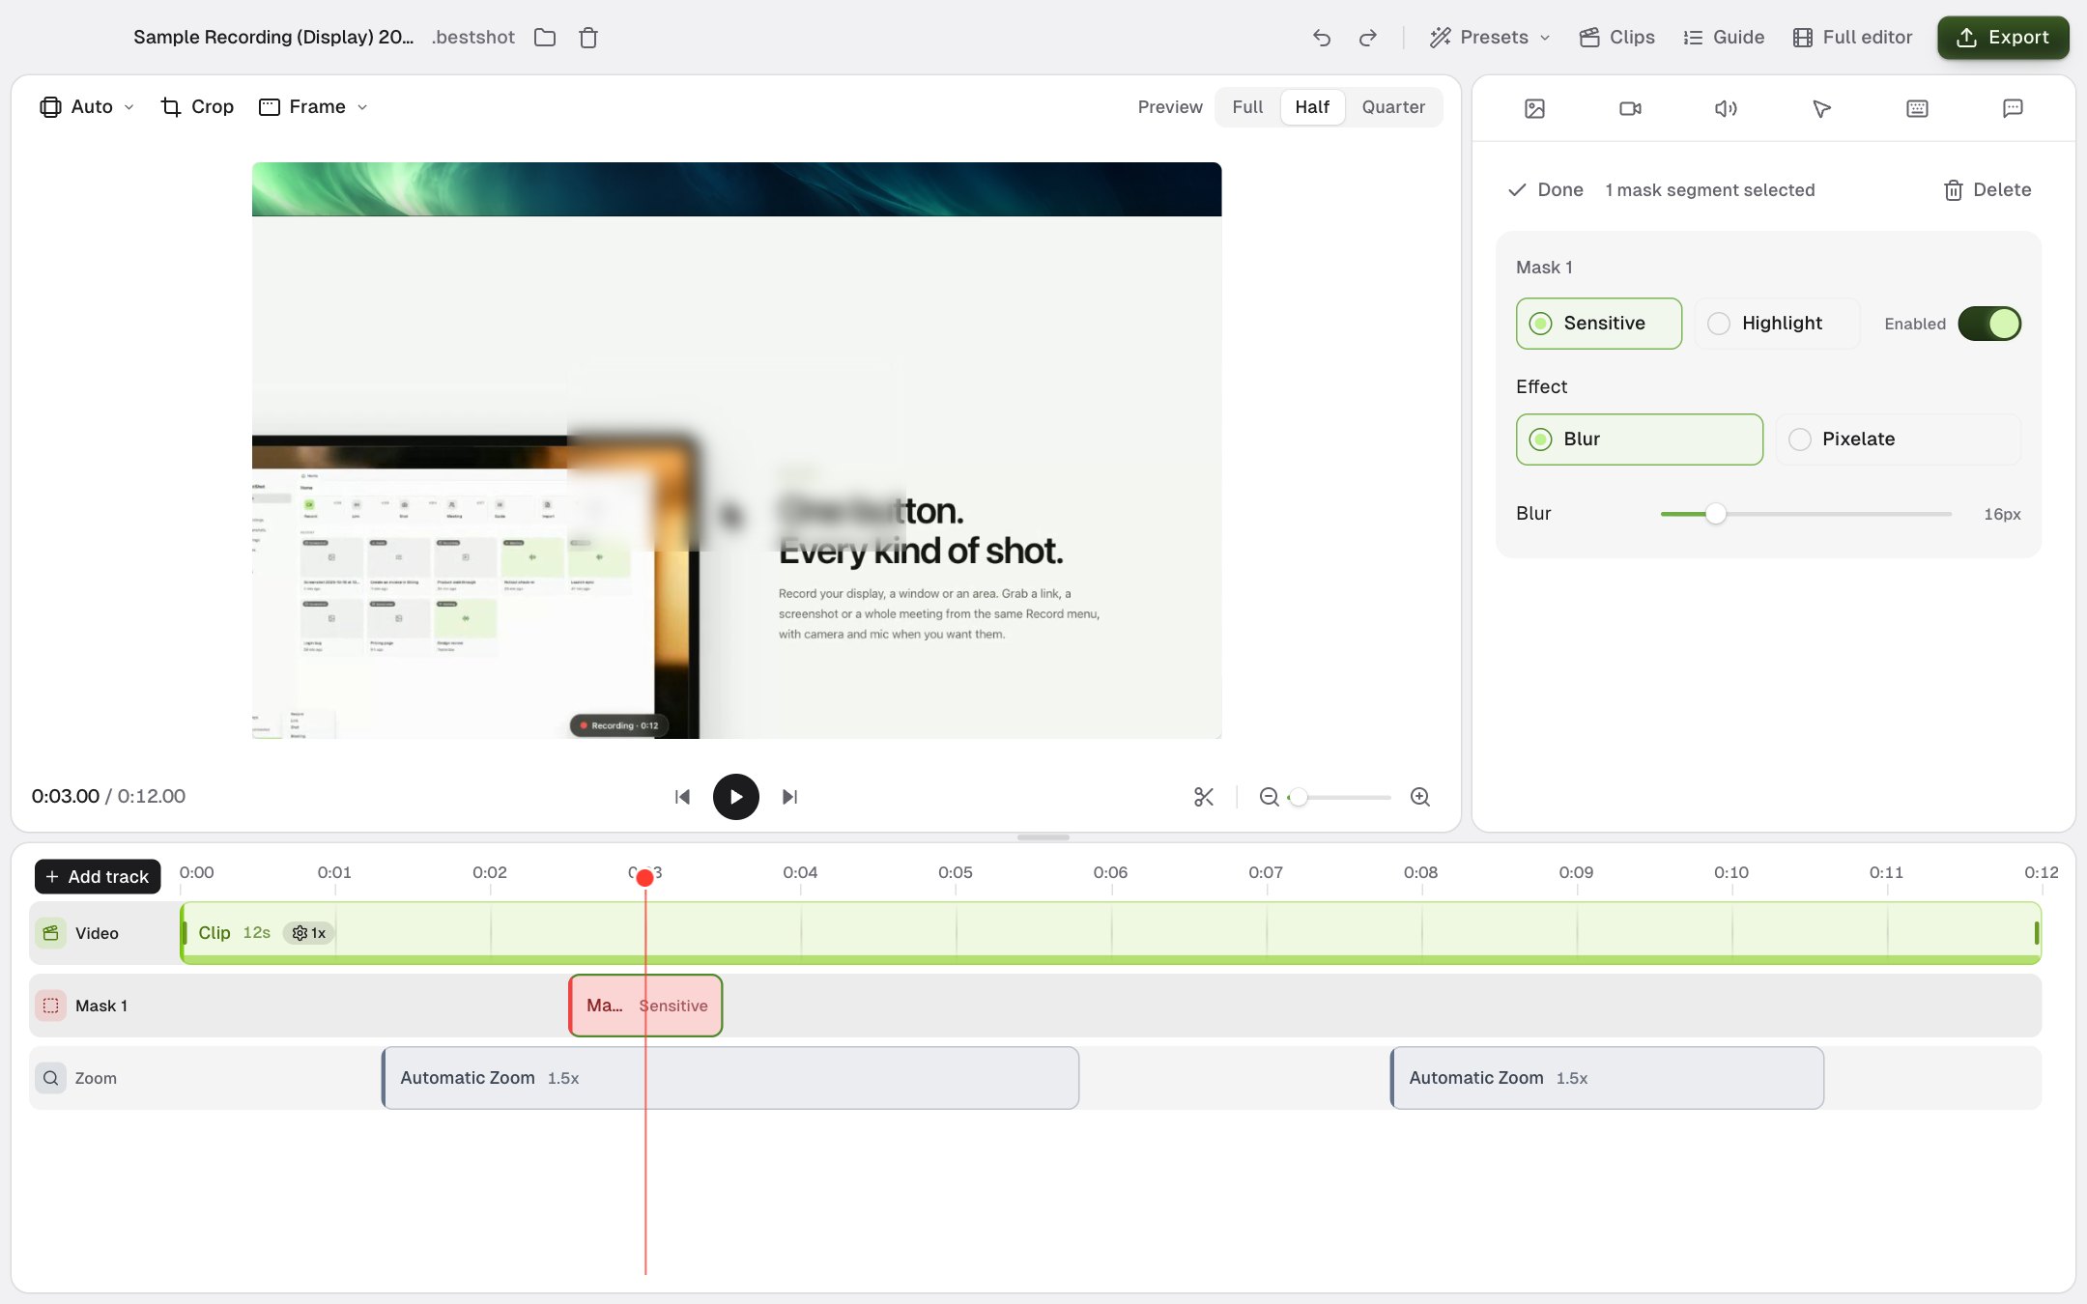Zoom in the timeline

pos(1420,797)
